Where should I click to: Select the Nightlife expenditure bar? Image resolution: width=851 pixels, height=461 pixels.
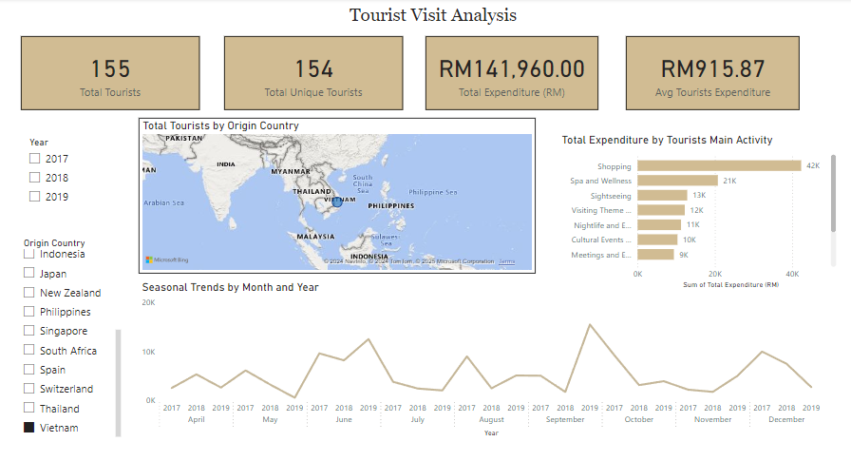click(659, 225)
